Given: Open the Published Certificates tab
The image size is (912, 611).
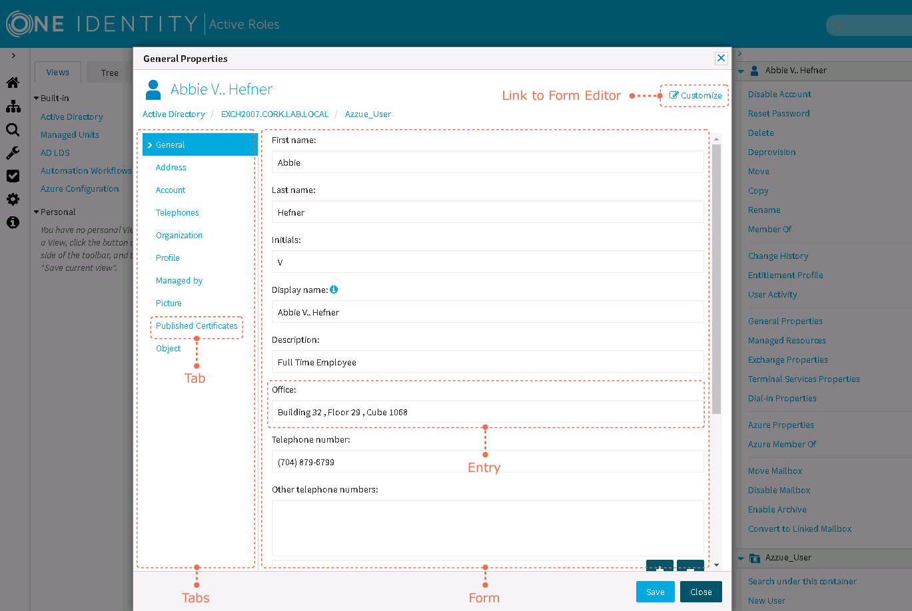Looking at the screenshot, I should [x=197, y=326].
